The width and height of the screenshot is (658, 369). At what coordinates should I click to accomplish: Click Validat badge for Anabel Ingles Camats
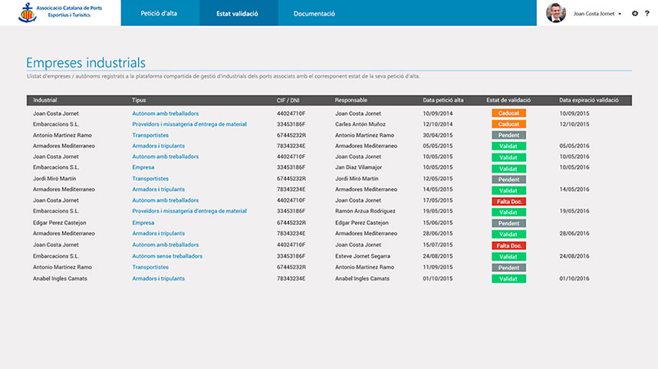(508, 278)
